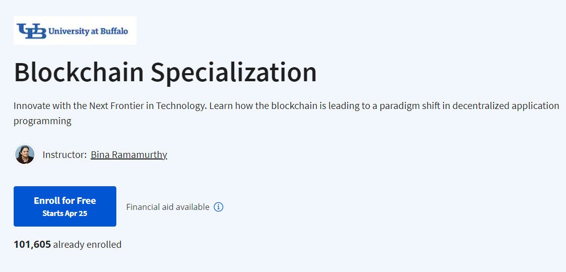Click the Blockchain Specialization heading
This screenshot has height=272, width=566.
click(x=165, y=72)
